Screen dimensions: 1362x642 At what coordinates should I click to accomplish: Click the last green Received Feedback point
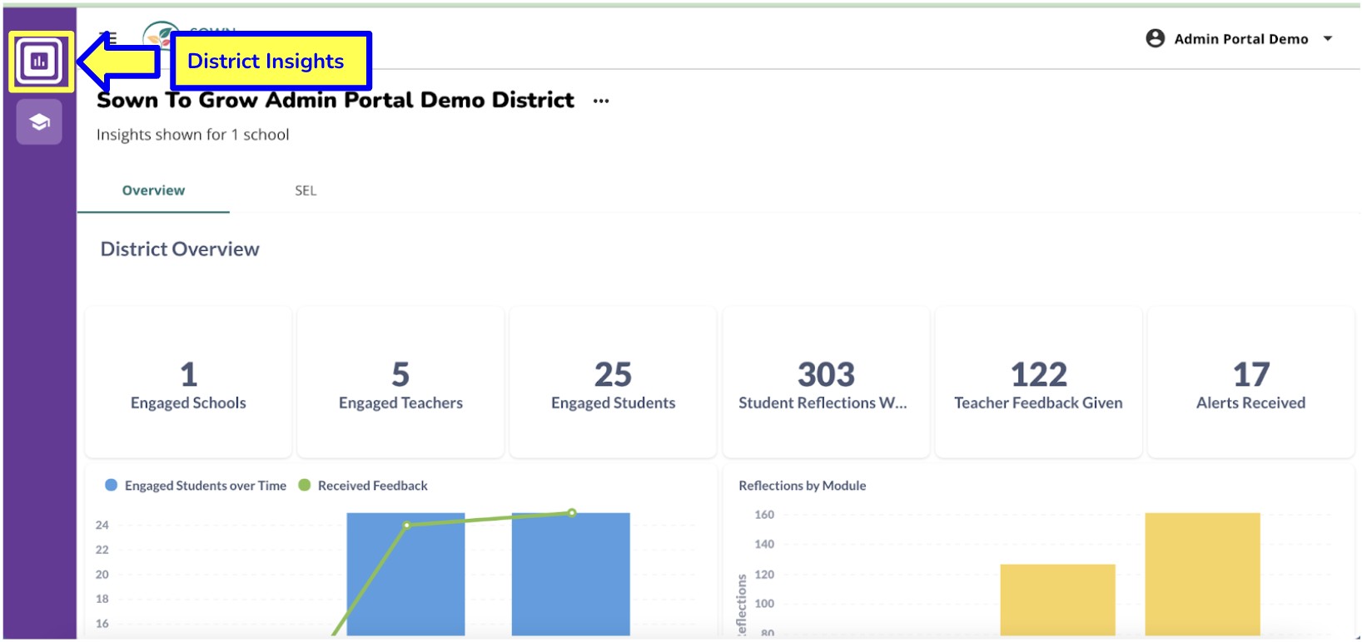[x=572, y=513]
